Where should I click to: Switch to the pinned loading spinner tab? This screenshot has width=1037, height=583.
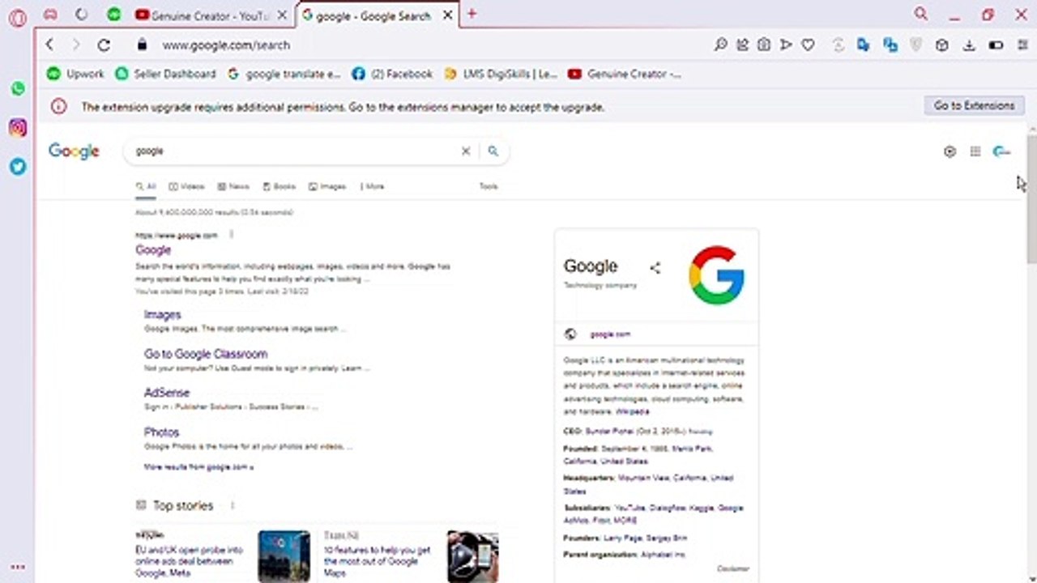point(81,15)
